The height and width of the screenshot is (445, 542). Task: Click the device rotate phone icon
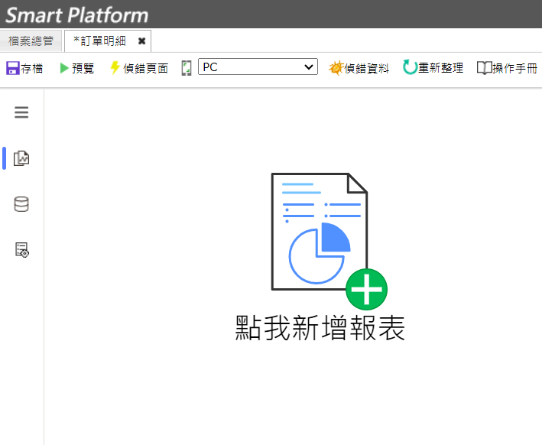187,68
